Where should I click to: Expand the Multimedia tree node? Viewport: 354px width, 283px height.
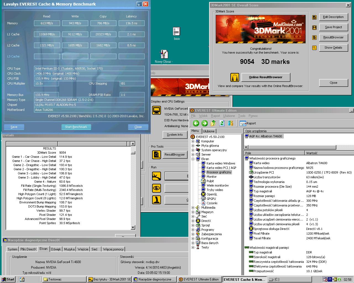(193, 208)
